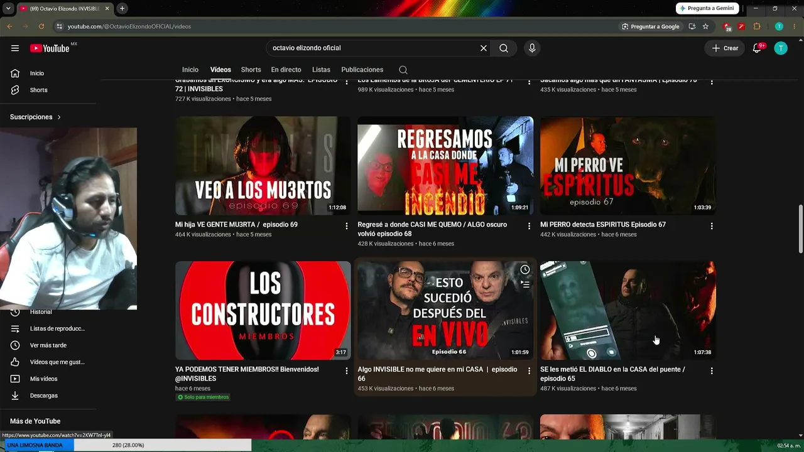Open the Listas tab
The width and height of the screenshot is (804, 452).
point(321,70)
